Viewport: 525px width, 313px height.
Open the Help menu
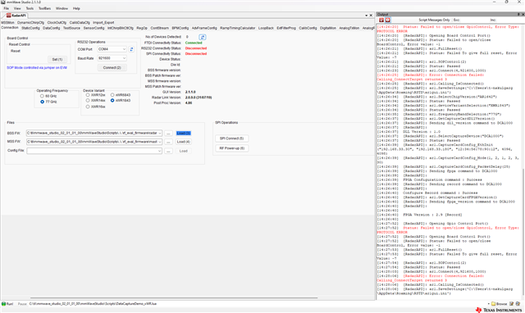tap(76, 8)
